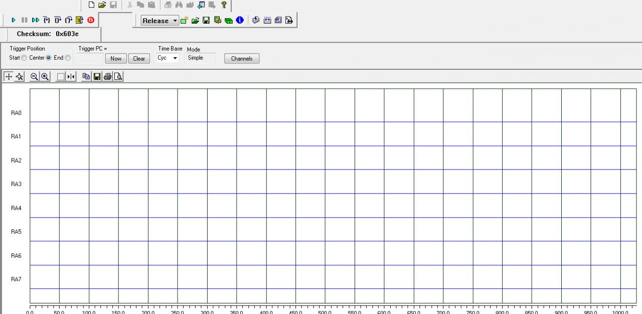Open a file using the yellow folder icon
The height and width of the screenshot is (314, 642).
(102, 5)
